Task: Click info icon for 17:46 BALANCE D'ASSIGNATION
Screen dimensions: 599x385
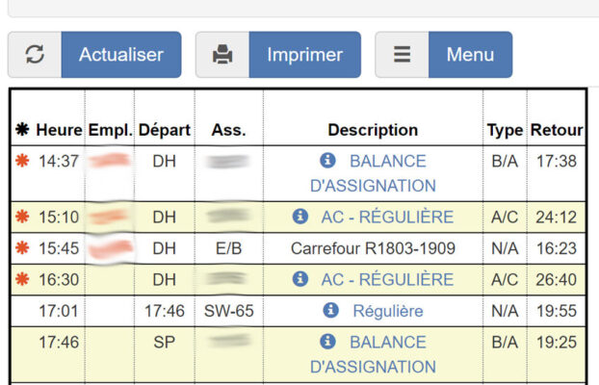Action: (x=328, y=342)
